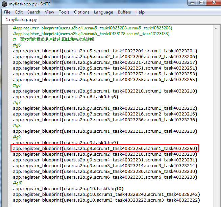Click the #g6 comment line
The width and height of the screenshot is (221, 207).
tap(17, 85)
